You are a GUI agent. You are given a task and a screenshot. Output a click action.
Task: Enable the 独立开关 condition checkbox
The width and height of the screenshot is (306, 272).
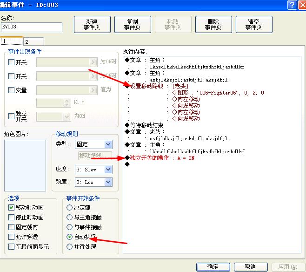pos(11,116)
